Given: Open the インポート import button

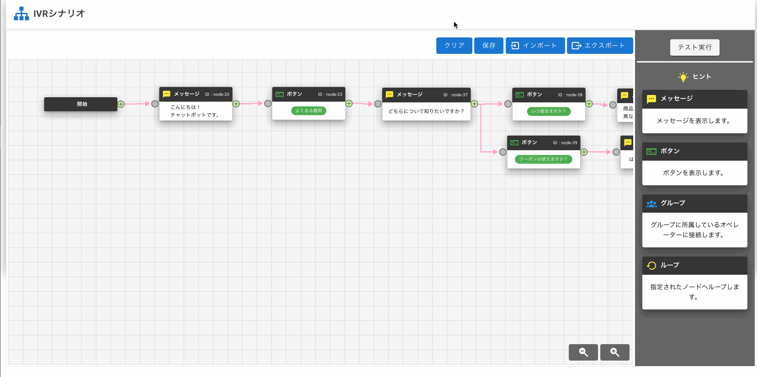Looking at the screenshot, I should (x=535, y=46).
